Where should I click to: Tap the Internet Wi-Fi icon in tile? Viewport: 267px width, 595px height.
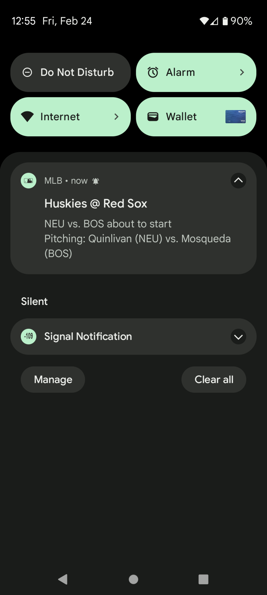[x=27, y=117]
